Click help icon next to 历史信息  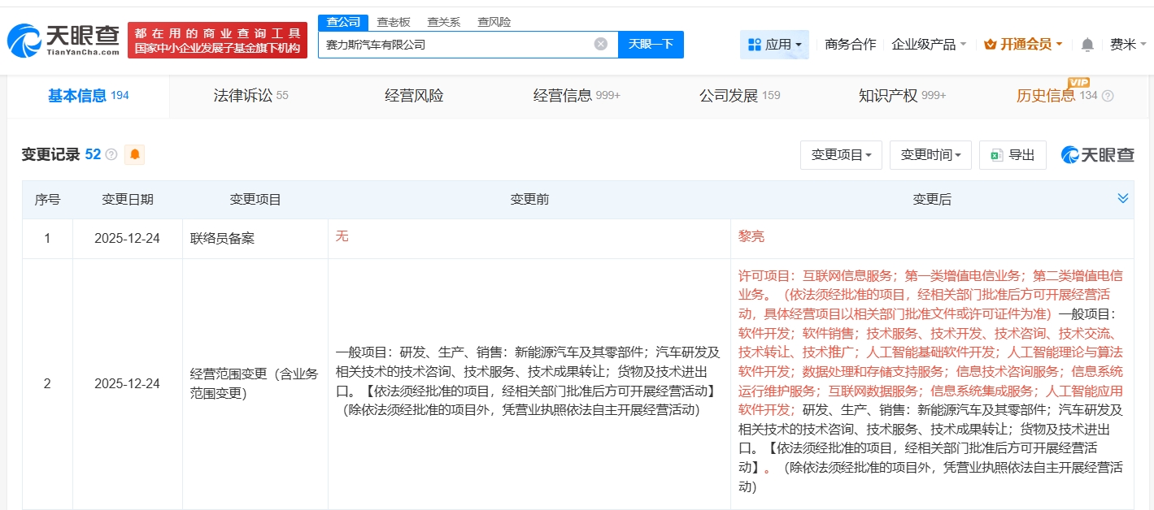[1108, 96]
